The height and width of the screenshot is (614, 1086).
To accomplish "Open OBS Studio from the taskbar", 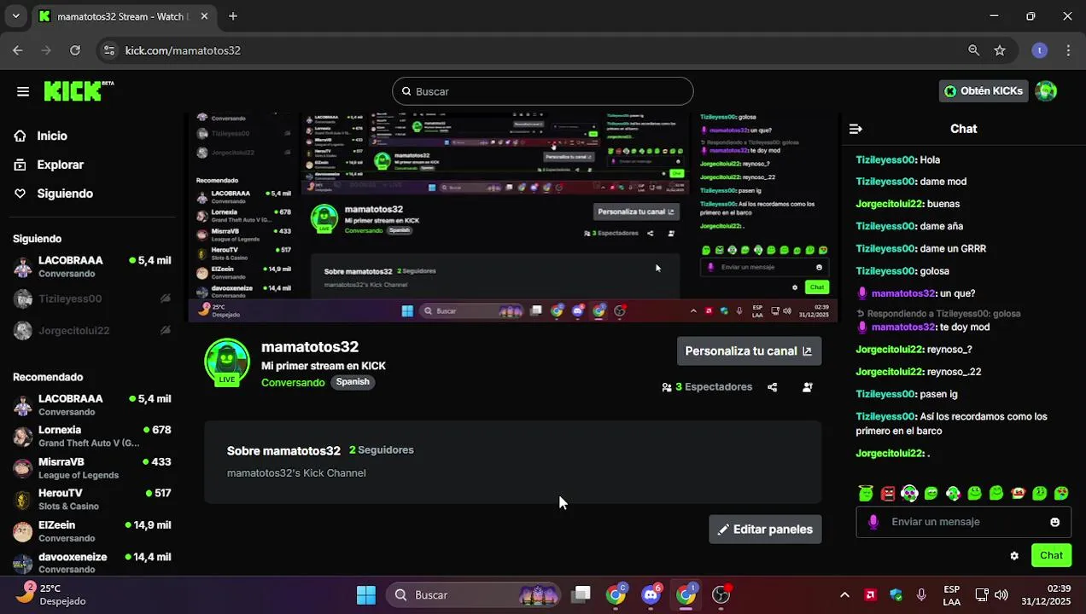I will click(721, 594).
